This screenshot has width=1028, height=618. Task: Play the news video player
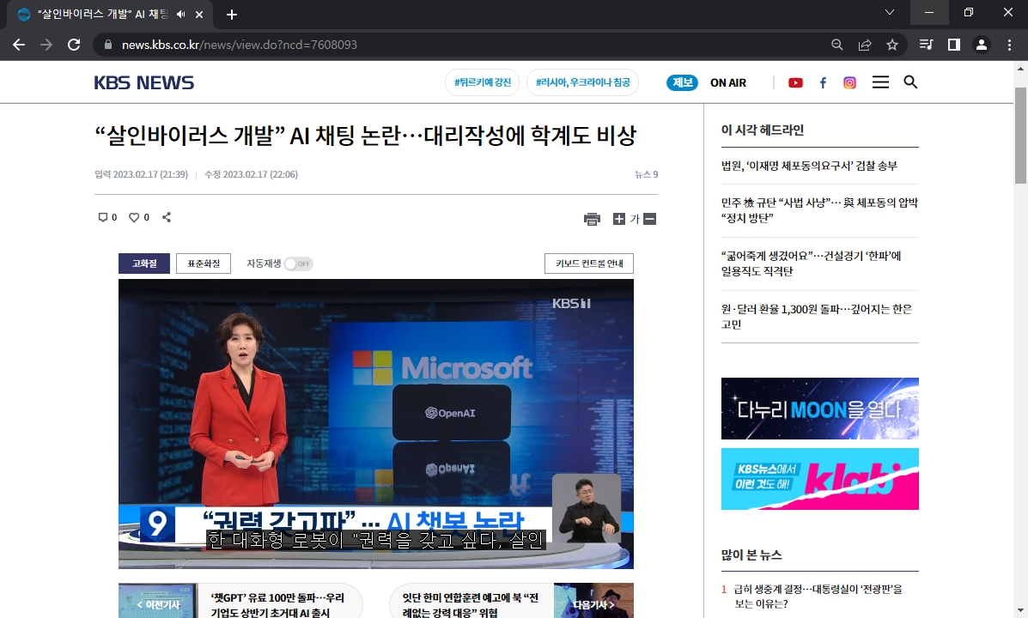tap(375, 424)
